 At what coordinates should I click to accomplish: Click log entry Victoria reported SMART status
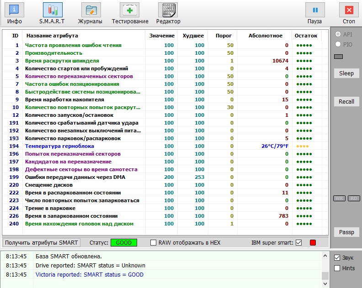89,275
